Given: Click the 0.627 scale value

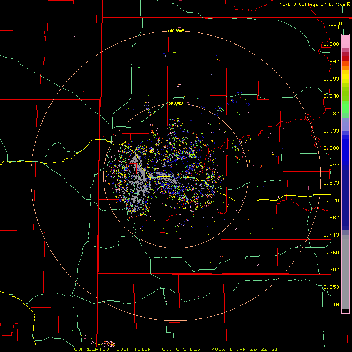Looking at the screenshot, I should (331, 166).
